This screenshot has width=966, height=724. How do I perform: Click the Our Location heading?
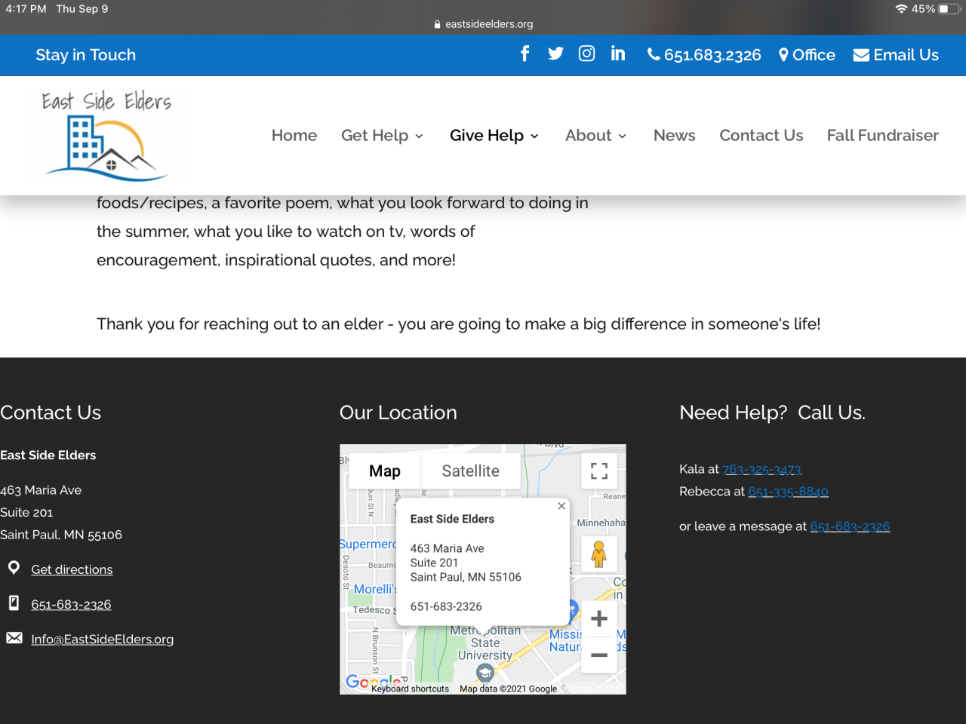coord(398,413)
